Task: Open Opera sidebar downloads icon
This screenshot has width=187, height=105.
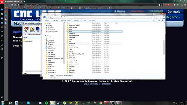Action: (2, 53)
